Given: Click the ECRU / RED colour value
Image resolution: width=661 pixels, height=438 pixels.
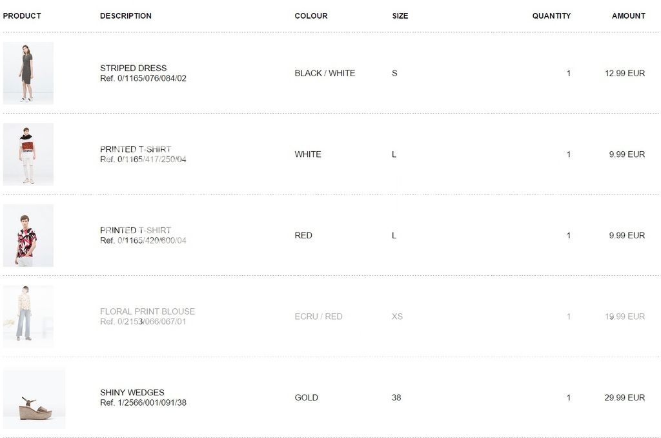Looking at the screenshot, I should click(x=318, y=317).
